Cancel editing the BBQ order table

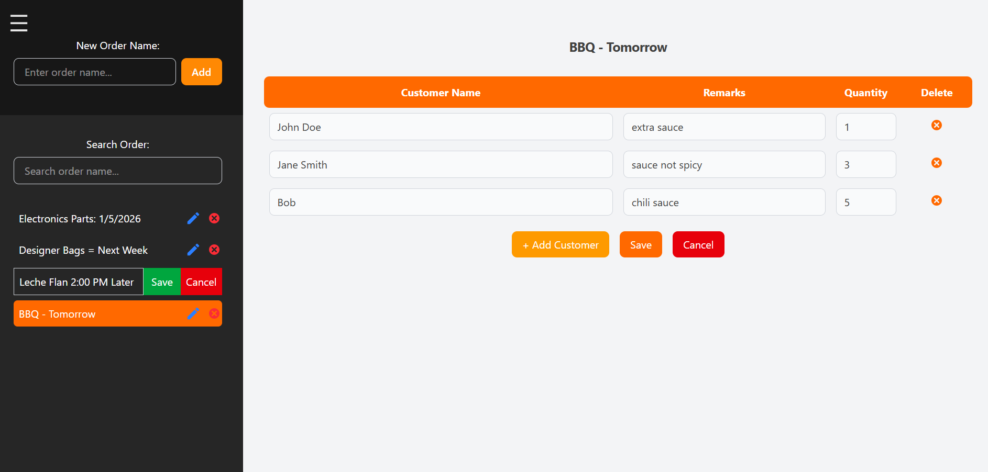698,244
